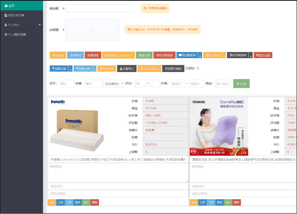Click 换图 on the Dunlopillo card
The height and width of the screenshot is (214, 297).
(x=52, y=202)
